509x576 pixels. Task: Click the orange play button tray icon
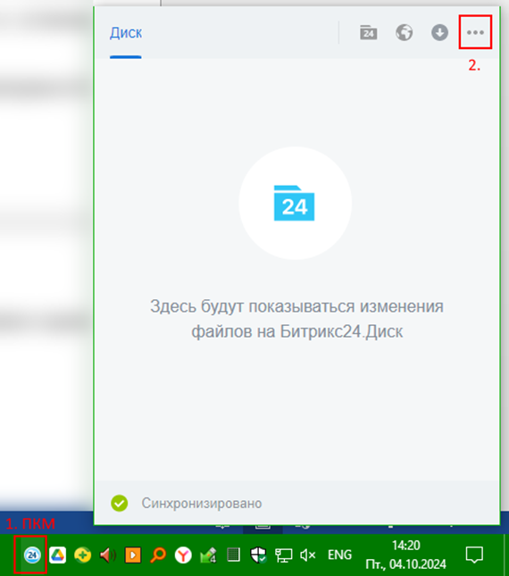pyautogui.click(x=133, y=555)
